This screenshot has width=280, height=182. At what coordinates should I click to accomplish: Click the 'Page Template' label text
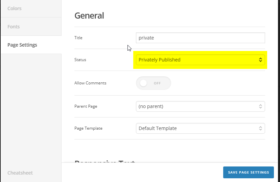coord(88,128)
